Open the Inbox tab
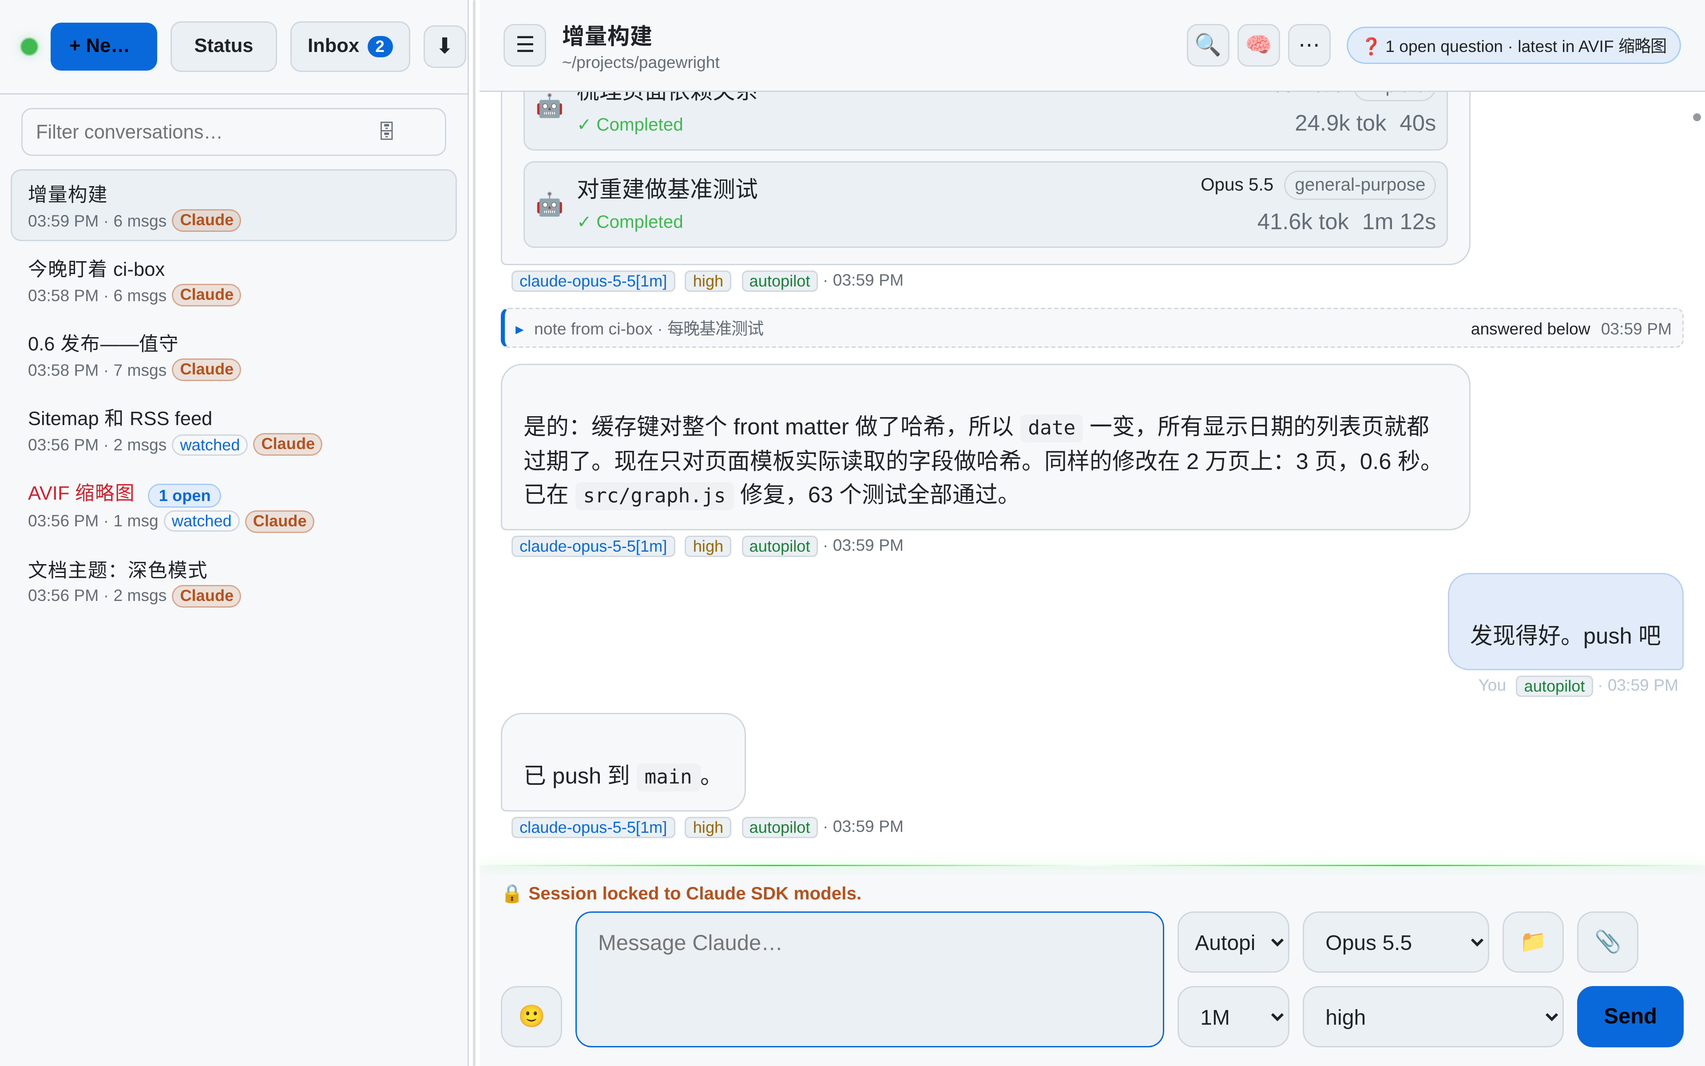The width and height of the screenshot is (1705, 1066). coord(349,47)
